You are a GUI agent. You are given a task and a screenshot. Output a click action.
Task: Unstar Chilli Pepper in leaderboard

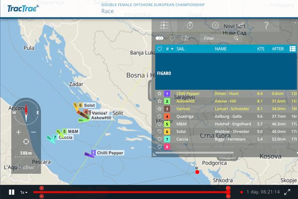tap(160, 93)
